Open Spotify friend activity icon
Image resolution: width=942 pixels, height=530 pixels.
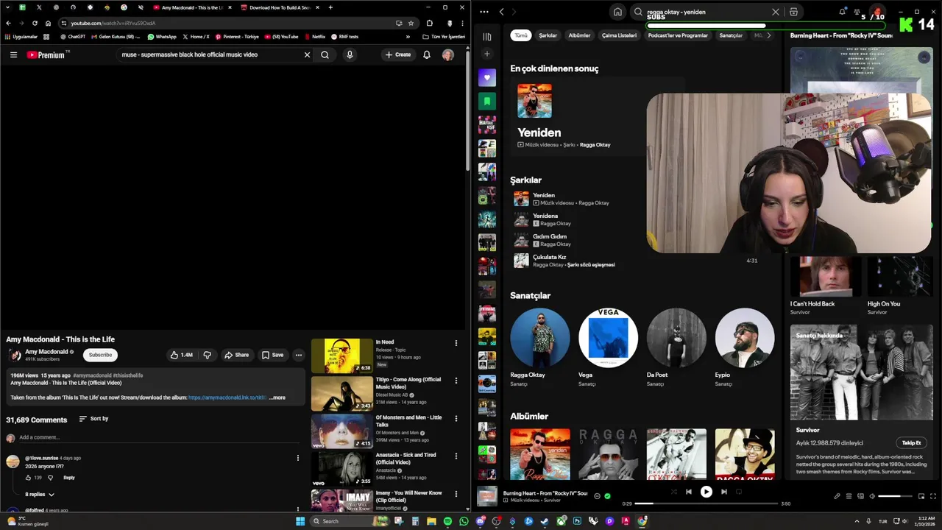coord(857,12)
